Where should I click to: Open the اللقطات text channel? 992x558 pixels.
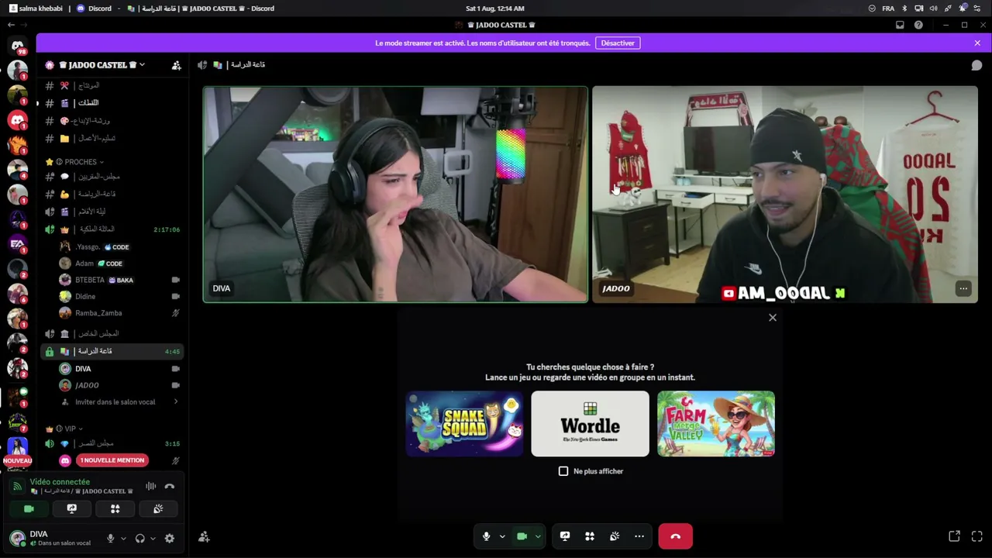[x=112, y=103]
